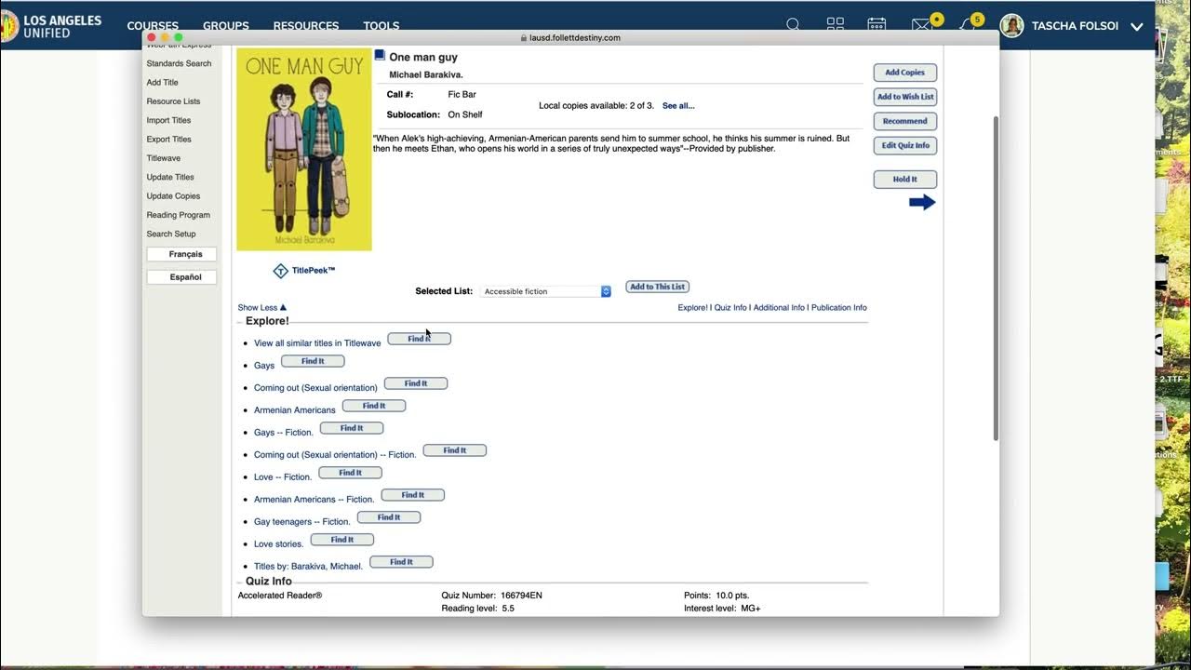Open View all similar titles in Titlewave link
The width and height of the screenshot is (1191, 670).
tap(317, 343)
